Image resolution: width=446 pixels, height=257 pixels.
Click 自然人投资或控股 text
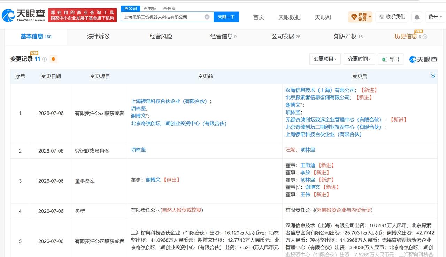tap(182, 210)
